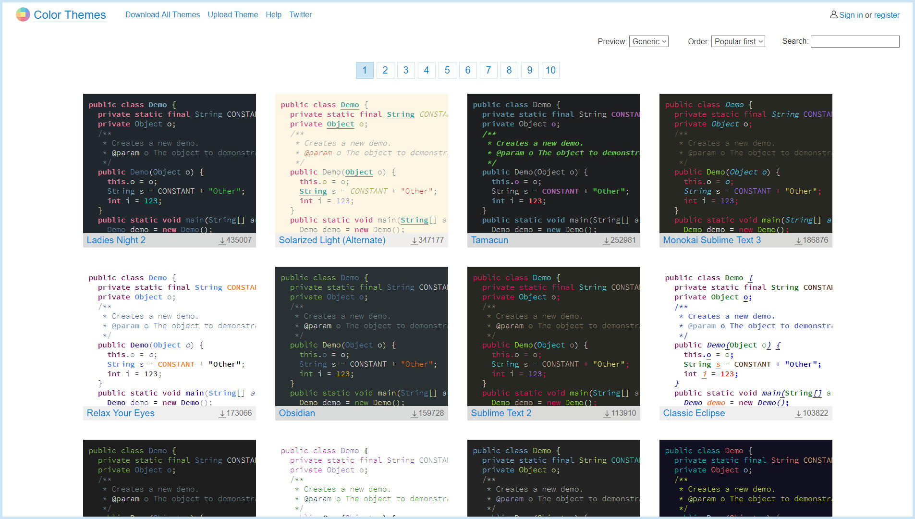
Task: Click the download icon for Obsidian
Action: (415, 413)
